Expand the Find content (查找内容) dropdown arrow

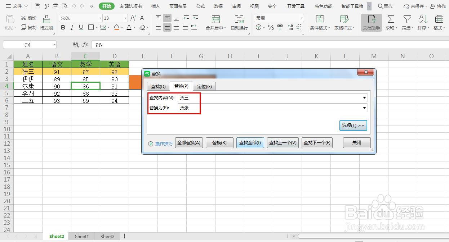click(365, 98)
